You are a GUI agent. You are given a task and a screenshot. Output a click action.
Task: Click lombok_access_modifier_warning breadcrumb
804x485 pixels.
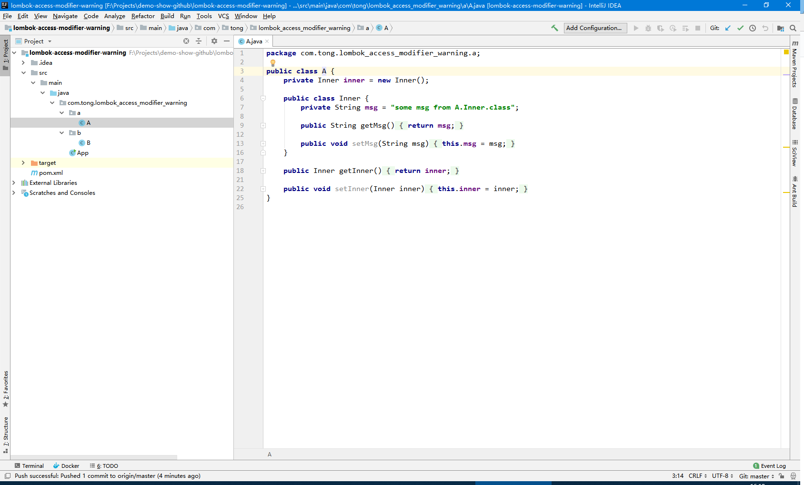300,28
